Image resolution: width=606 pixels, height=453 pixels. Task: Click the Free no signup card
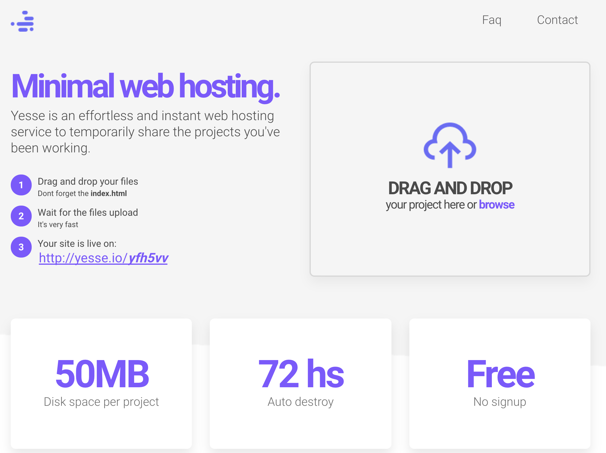tap(500, 383)
